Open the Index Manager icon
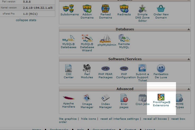Screen dimensions: 195x130 click(x=105, y=98)
